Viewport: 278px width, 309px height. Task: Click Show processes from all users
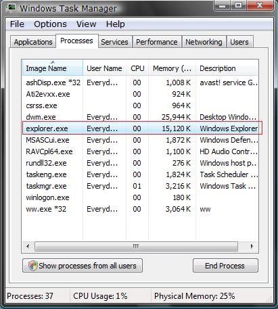point(83,266)
